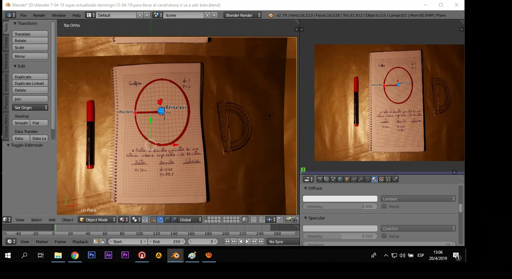Click the Duplicate Linked button
The height and width of the screenshot is (279, 512).
coord(30,83)
